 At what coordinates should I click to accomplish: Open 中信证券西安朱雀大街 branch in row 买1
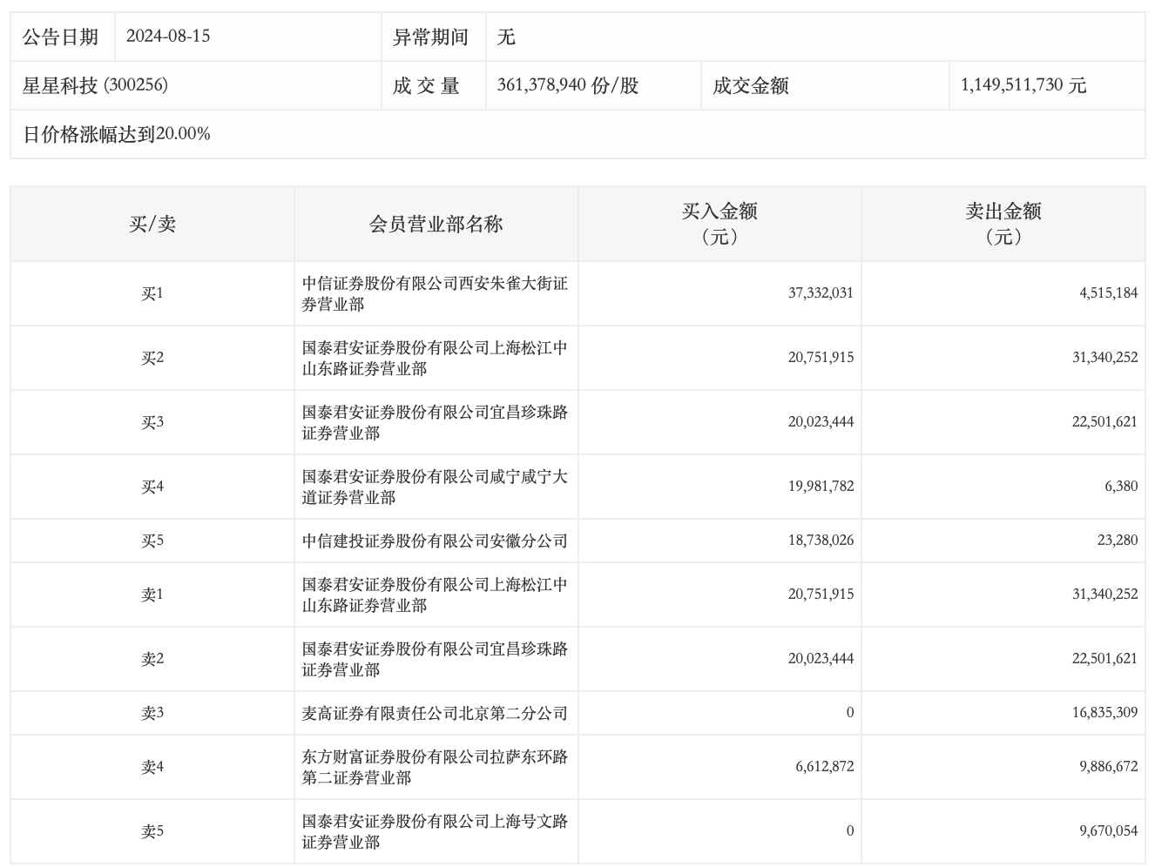435,293
